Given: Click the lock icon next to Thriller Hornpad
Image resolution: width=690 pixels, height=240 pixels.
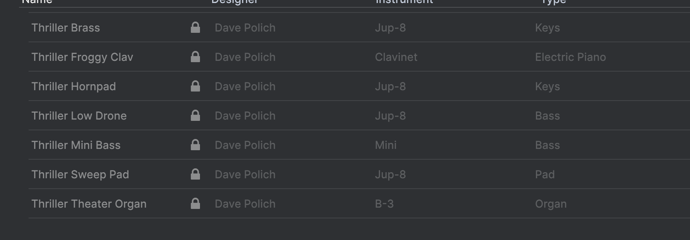Looking at the screenshot, I should click(x=195, y=86).
